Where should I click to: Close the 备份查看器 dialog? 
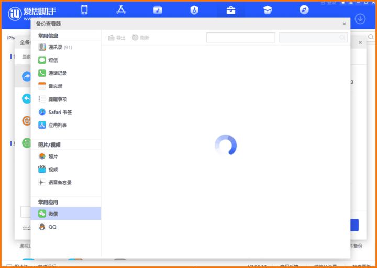click(x=345, y=24)
